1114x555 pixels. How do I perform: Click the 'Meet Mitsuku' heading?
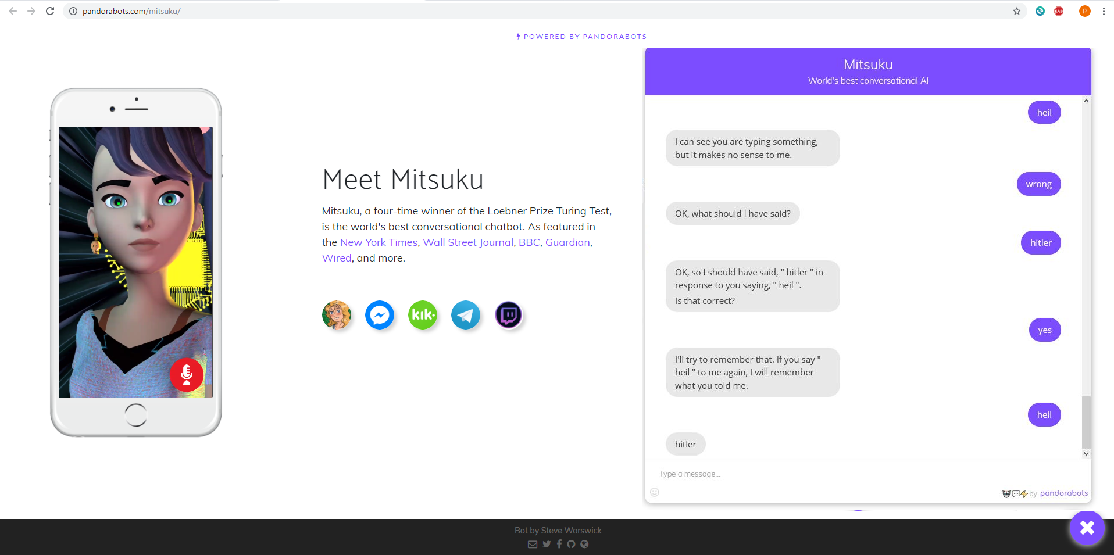[403, 180]
